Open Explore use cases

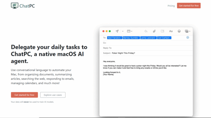point(53,95)
